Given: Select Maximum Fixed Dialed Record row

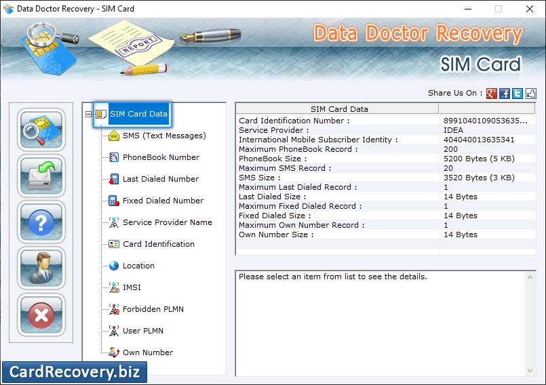Looking at the screenshot, I should (x=385, y=206).
